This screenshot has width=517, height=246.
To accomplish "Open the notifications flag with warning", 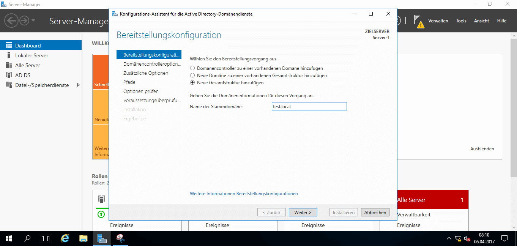I will [x=418, y=22].
